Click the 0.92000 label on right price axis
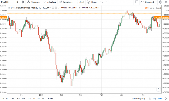The image size is (169, 101). pos(165,88)
